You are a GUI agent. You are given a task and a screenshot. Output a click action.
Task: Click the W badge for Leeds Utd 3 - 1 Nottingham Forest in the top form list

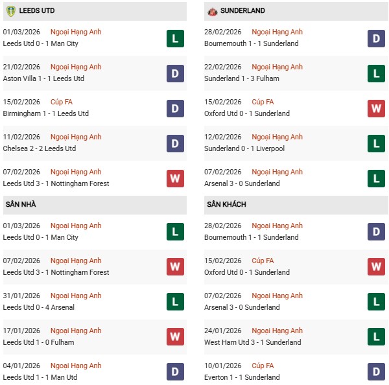point(175,178)
